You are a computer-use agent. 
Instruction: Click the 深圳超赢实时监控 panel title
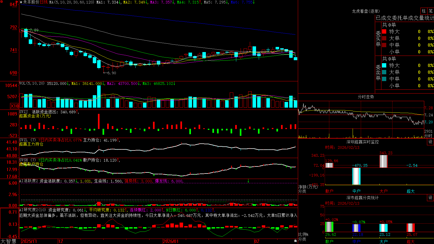tap(362, 142)
